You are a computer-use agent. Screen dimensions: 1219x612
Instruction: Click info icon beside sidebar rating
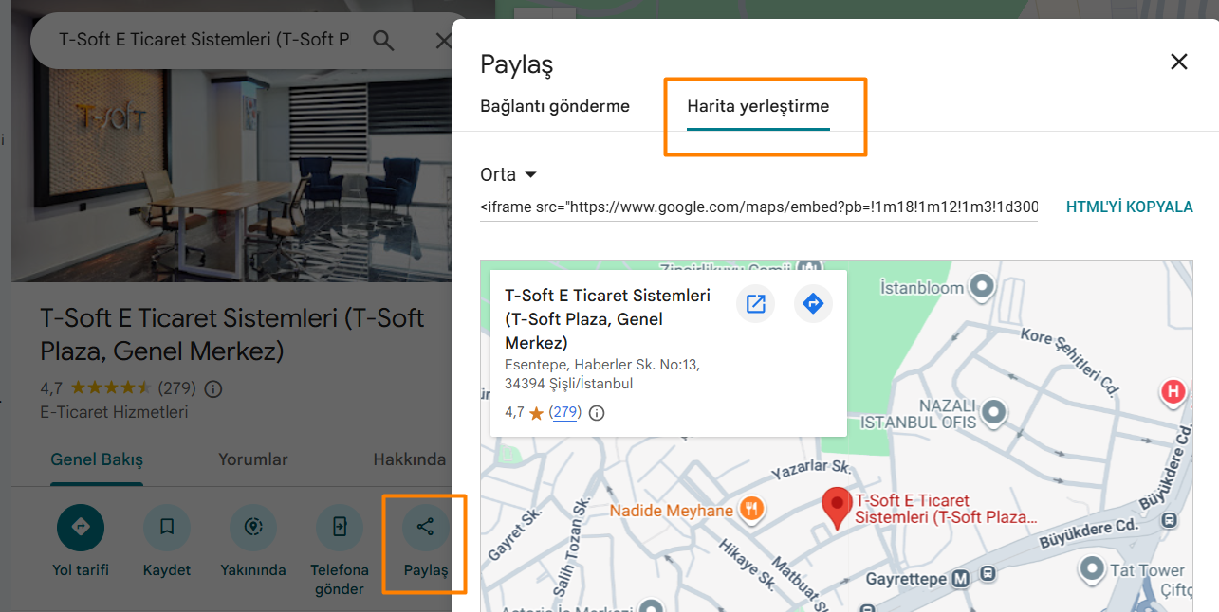213,388
